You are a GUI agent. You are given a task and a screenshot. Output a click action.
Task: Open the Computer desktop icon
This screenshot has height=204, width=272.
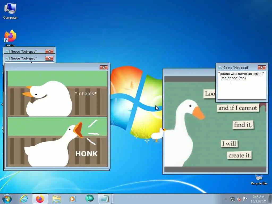pyautogui.click(x=10, y=11)
